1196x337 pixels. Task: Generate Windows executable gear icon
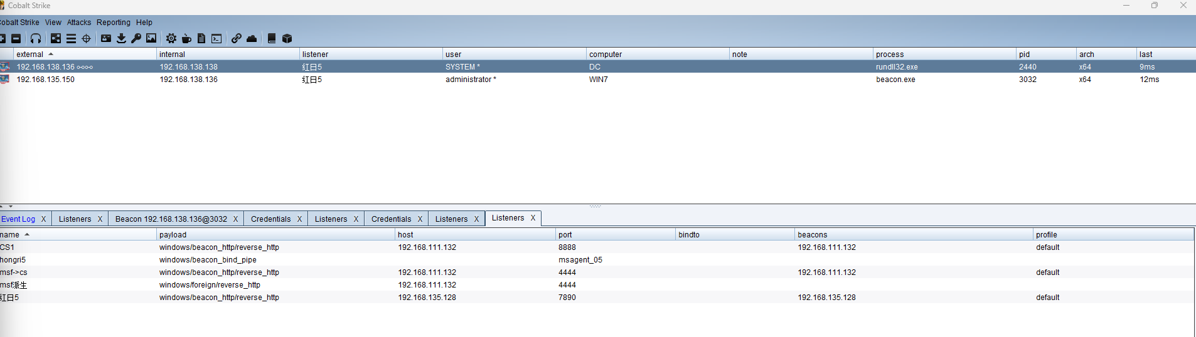tap(171, 39)
